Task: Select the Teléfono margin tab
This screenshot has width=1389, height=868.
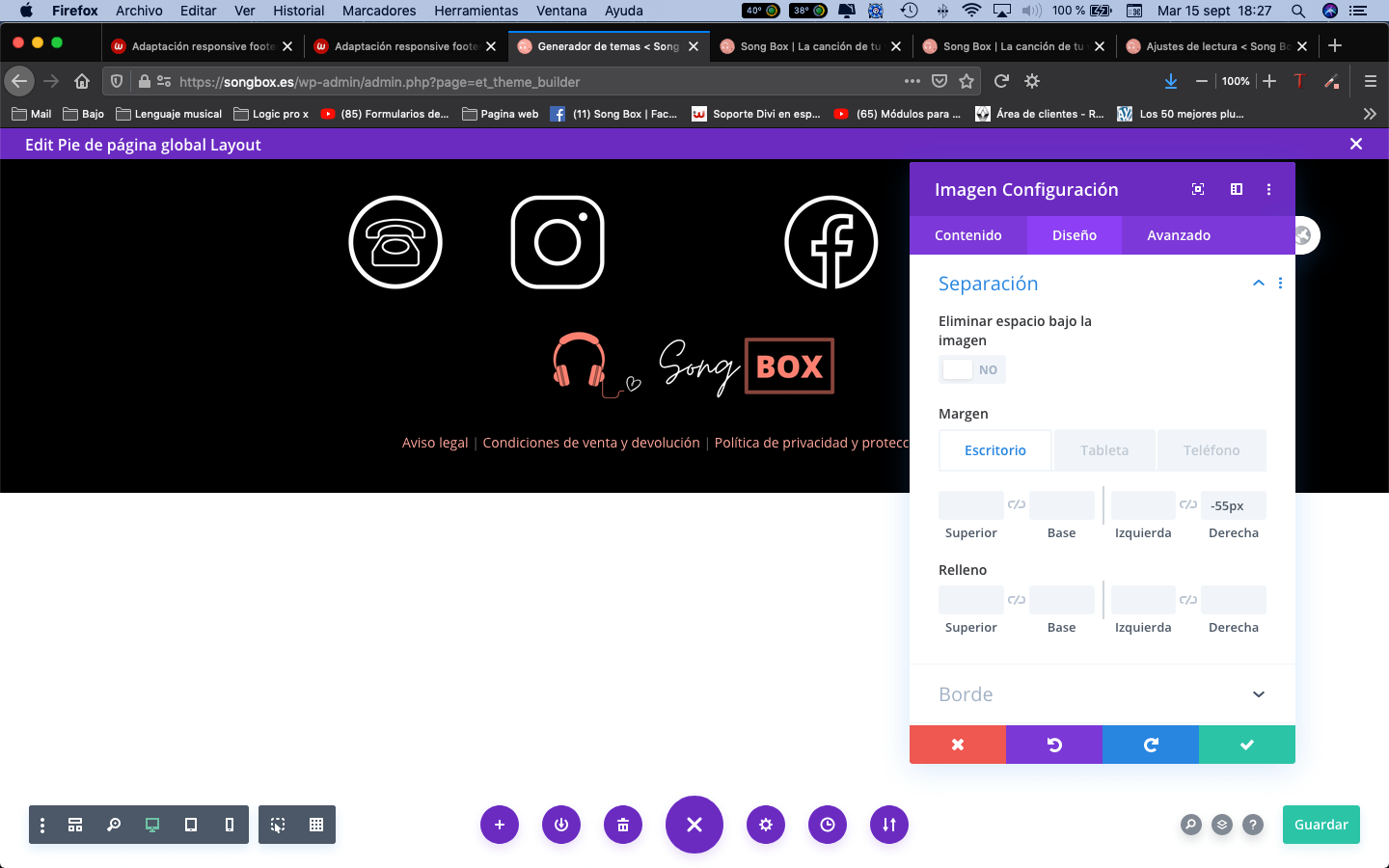Action: (x=1212, y=450)
